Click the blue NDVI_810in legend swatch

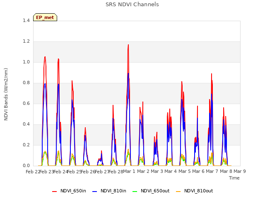click(95, 192)
